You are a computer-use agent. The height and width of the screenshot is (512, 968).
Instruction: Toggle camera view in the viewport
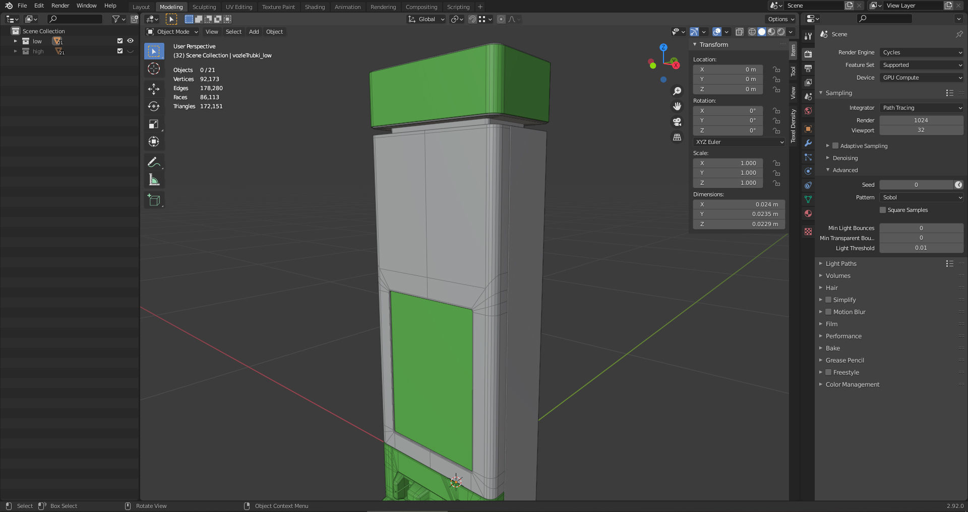677,122
